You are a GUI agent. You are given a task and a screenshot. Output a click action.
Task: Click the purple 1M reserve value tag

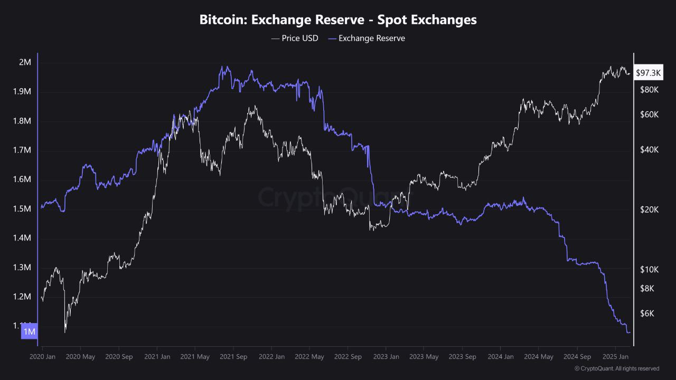(30, 331)
